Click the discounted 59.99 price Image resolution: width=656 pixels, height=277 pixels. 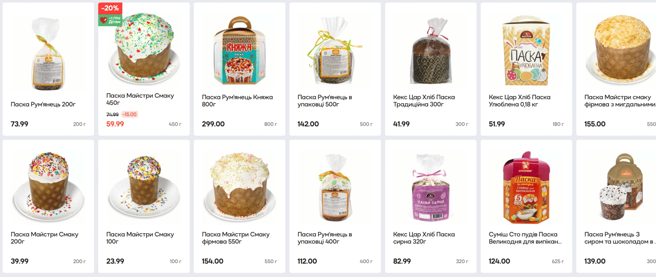(115, 124)
